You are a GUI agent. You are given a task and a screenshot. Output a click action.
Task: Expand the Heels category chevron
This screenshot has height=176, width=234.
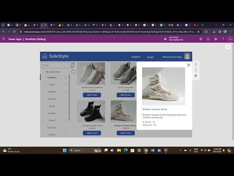pyautogui.click(x=65, y=85)
